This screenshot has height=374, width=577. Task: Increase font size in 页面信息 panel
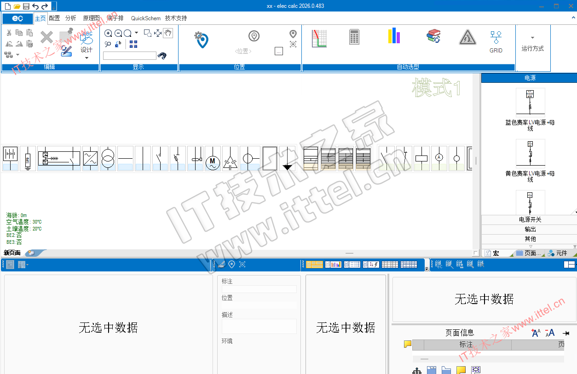coord(536,333)
